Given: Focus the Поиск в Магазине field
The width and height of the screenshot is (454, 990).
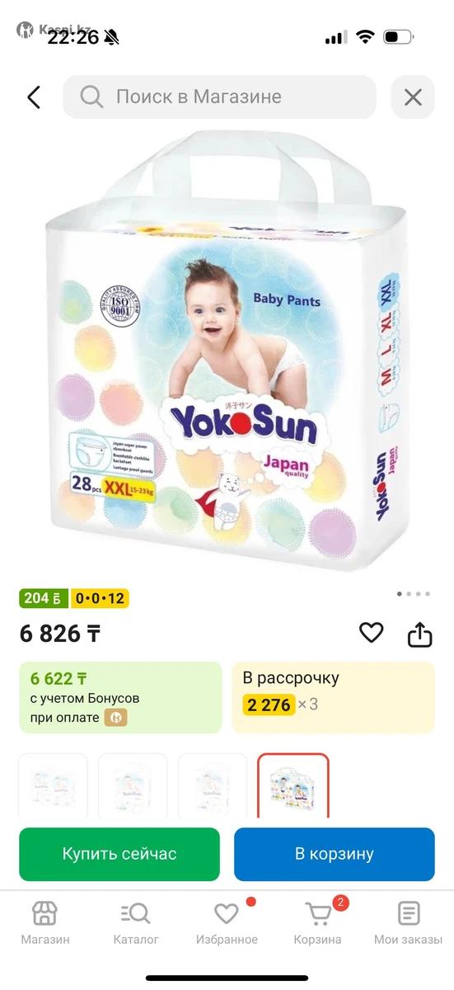Looking at the screenshot, I should click(x=220, y=97).
